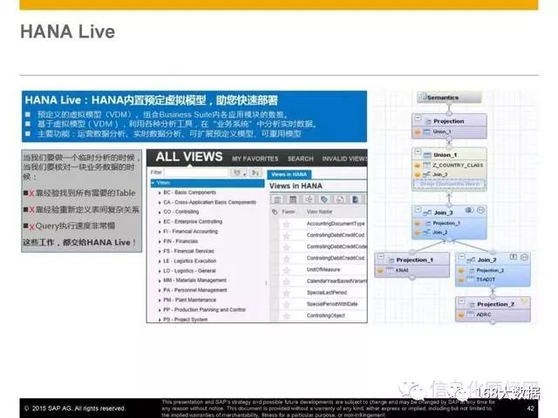Toggle favorite star for UnitOfMeasure
The image size is (558, 418).
tap(287, 270)
